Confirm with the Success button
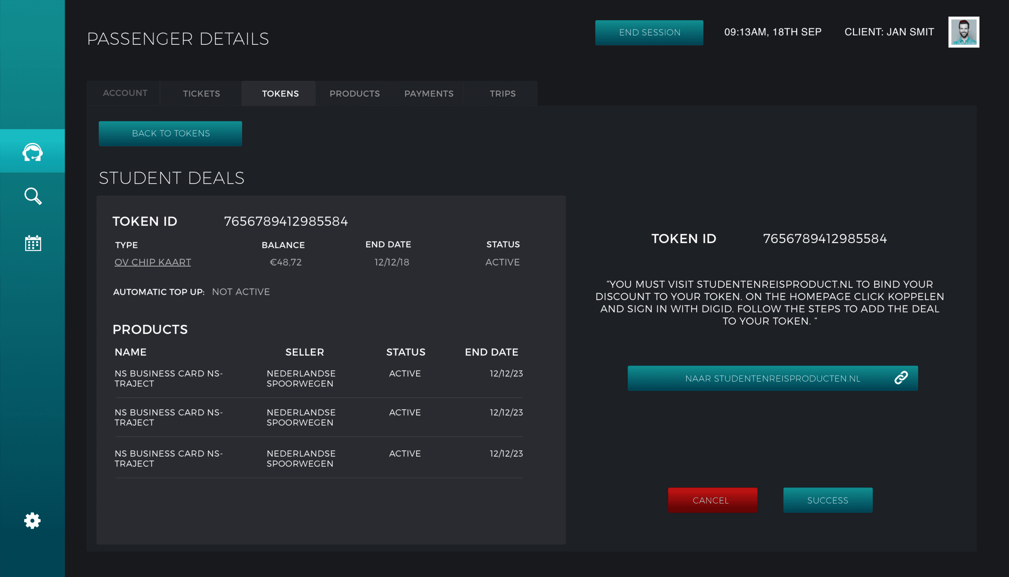 [x=827, y=500]
